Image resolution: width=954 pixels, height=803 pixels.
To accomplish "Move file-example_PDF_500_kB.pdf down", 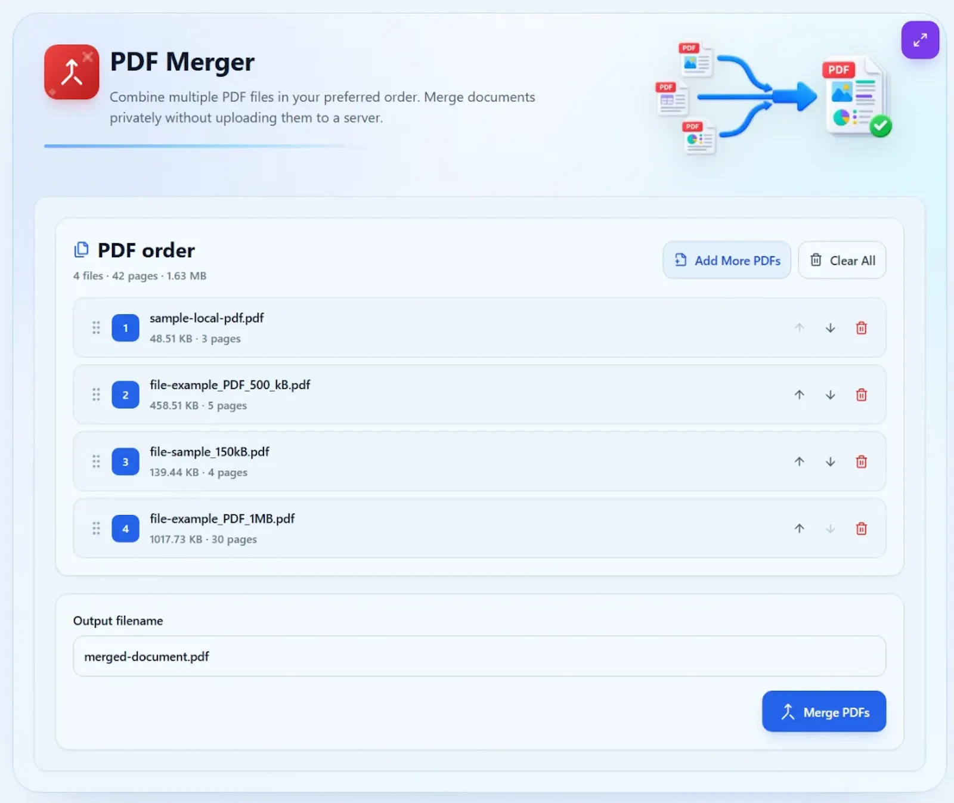I will coord(830,395).
